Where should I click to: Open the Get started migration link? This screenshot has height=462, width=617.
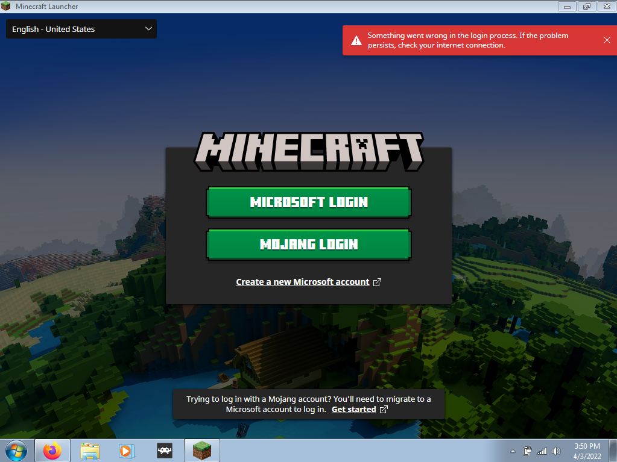354,410
